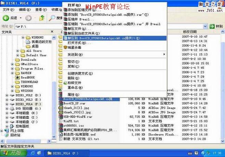The width and height of the screenshot is (225, 157).
Task: Choose 解压到 BootCD_070901Beta folder entry
Action: point(115,38)
